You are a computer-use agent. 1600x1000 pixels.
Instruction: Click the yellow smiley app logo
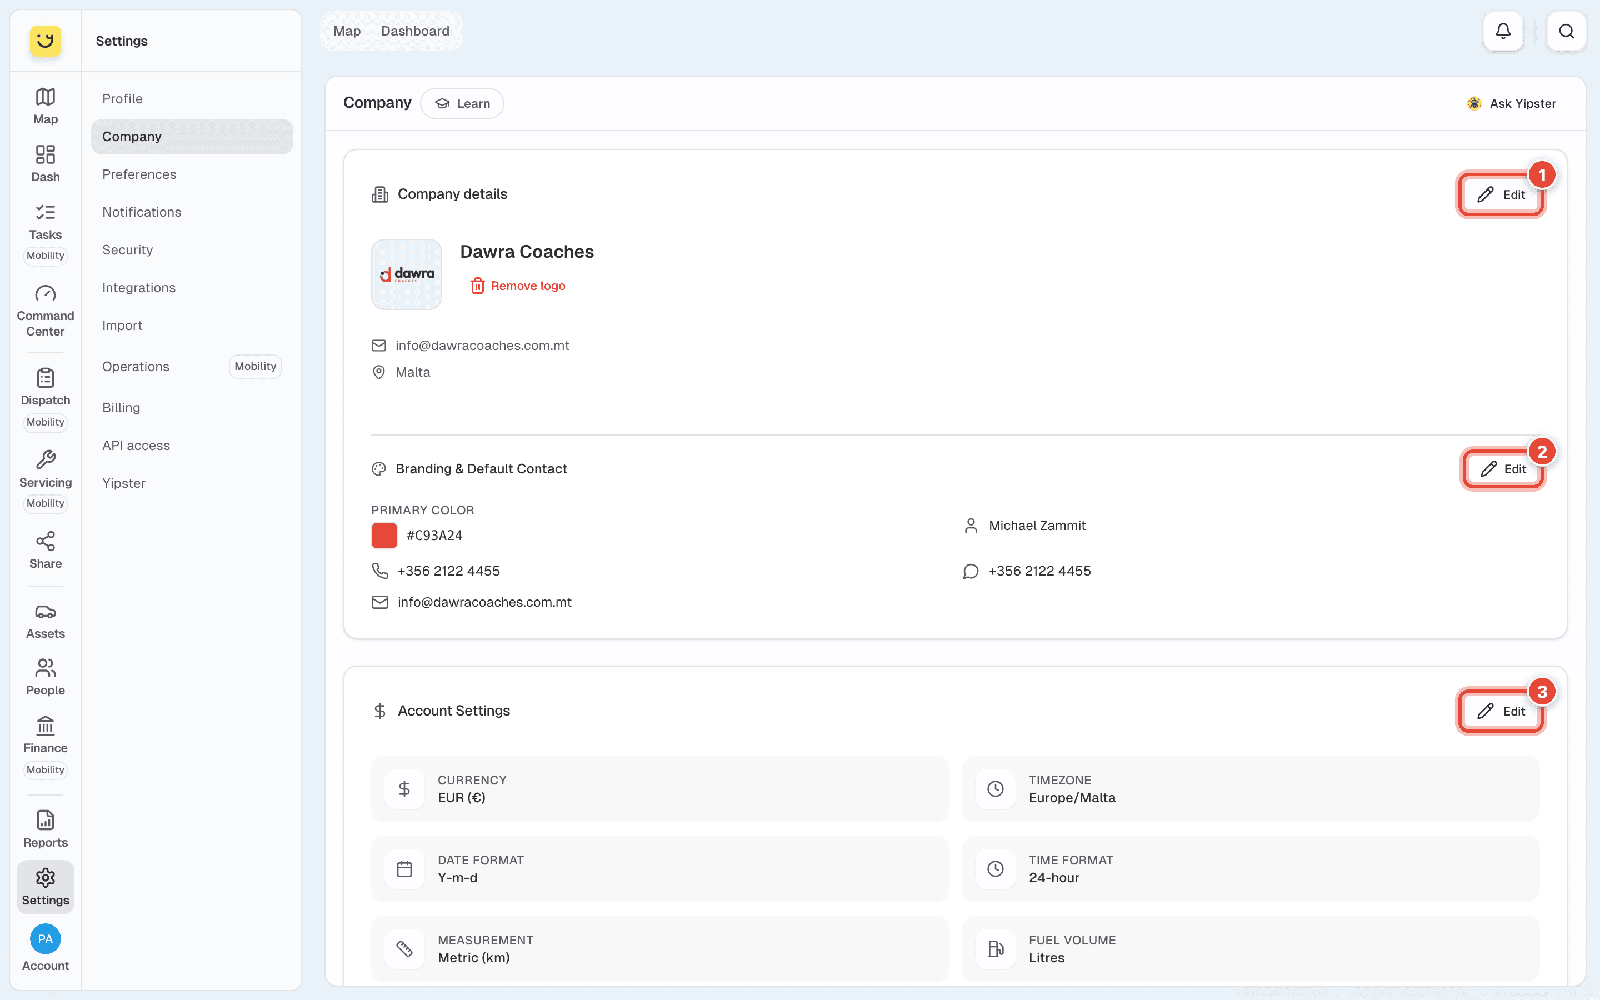45,41
